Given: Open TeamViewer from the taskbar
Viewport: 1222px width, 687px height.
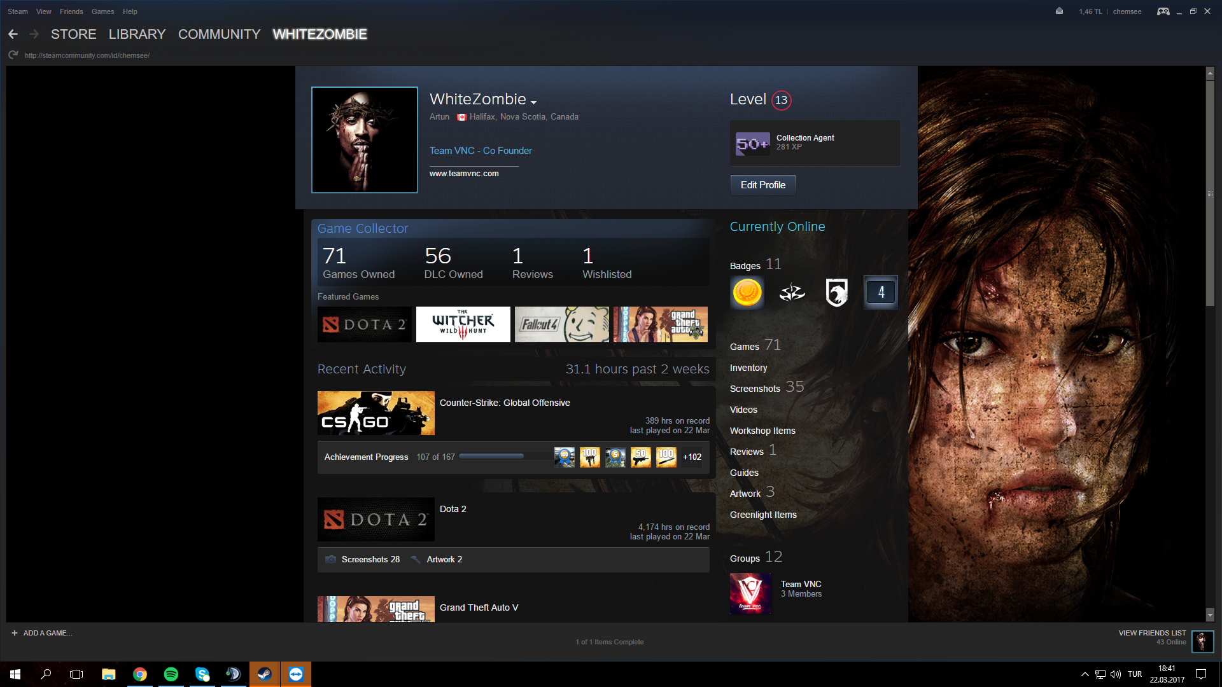Looking at the screenshot, I should 296,674.
